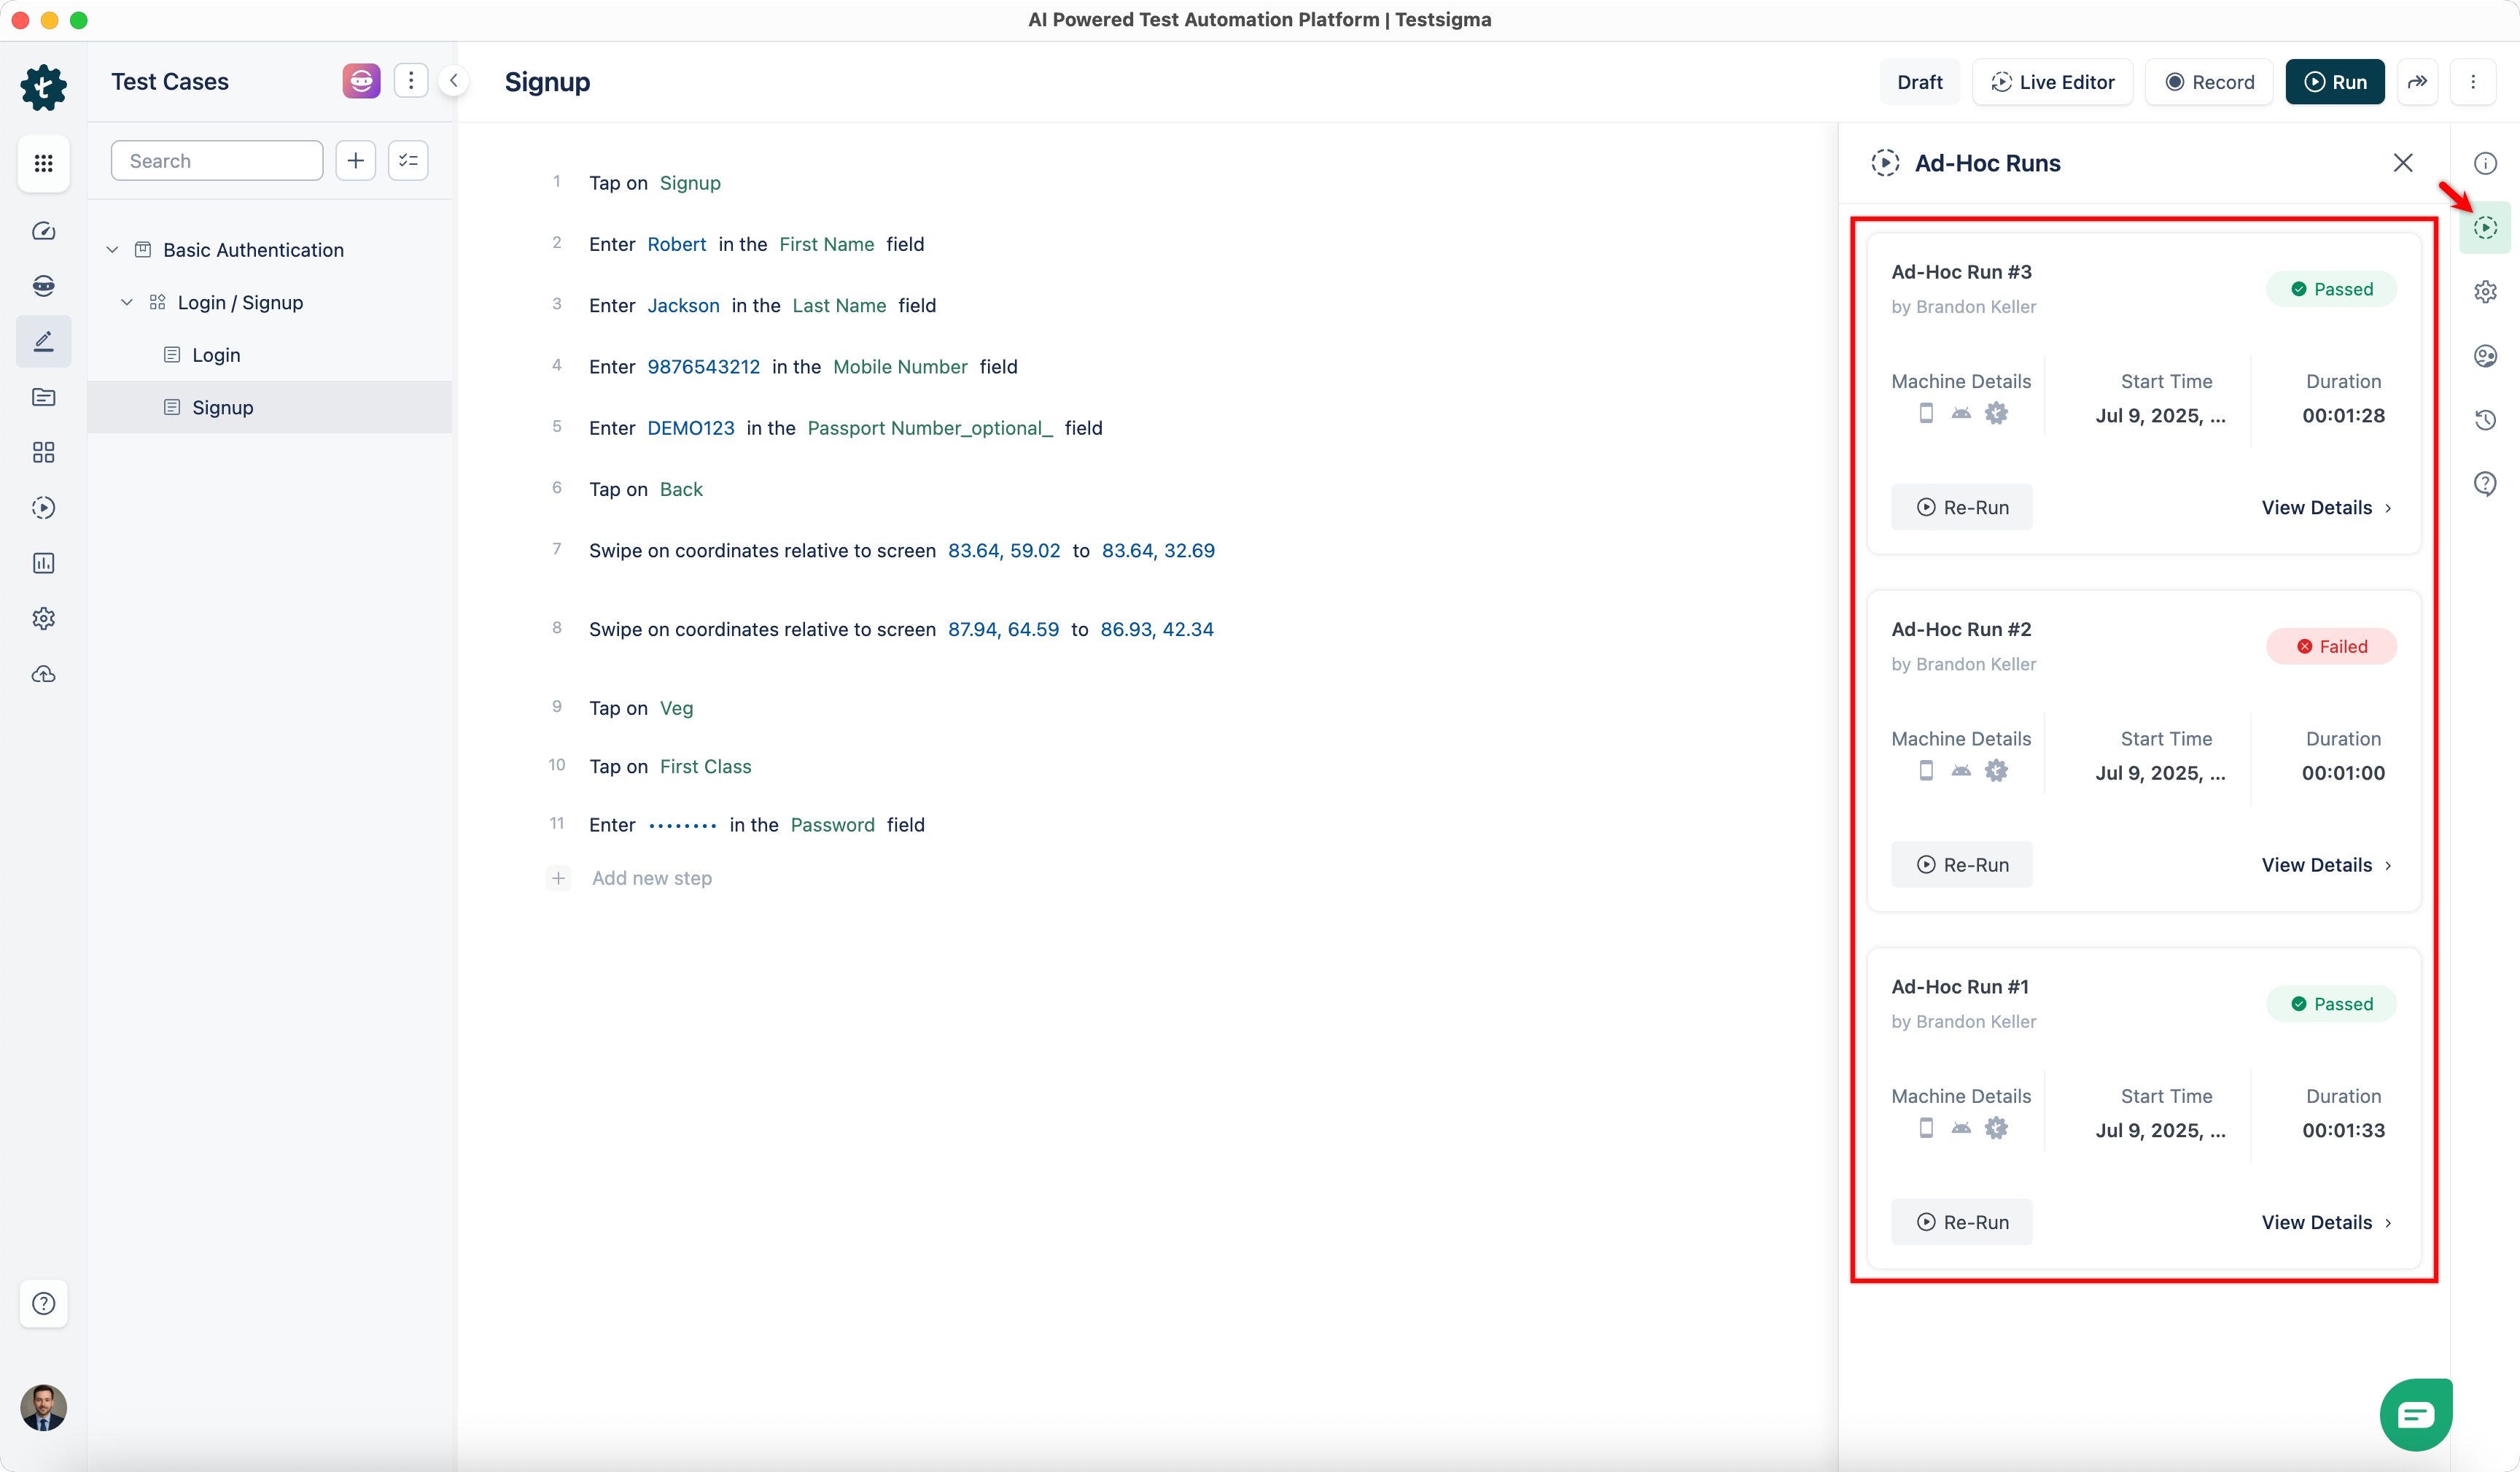Click the info icon in right rail
The image size is (2520, 1472).
[2485, 163]
